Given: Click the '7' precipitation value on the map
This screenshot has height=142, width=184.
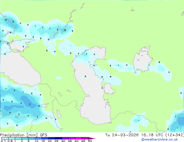Looking at the screenshot, I should 30,104.
